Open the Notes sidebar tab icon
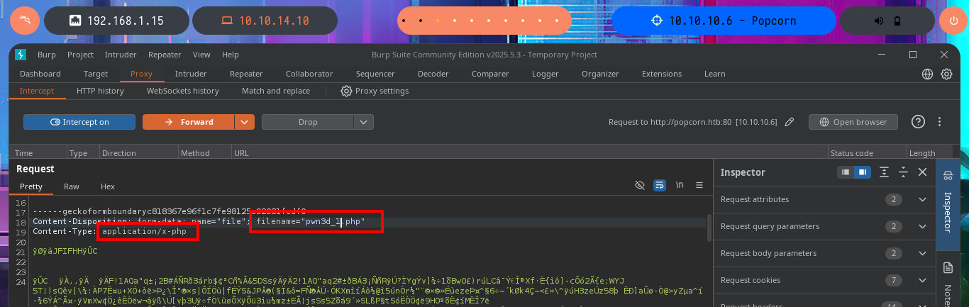Screen dimensions: 969x307 point(947,268)
